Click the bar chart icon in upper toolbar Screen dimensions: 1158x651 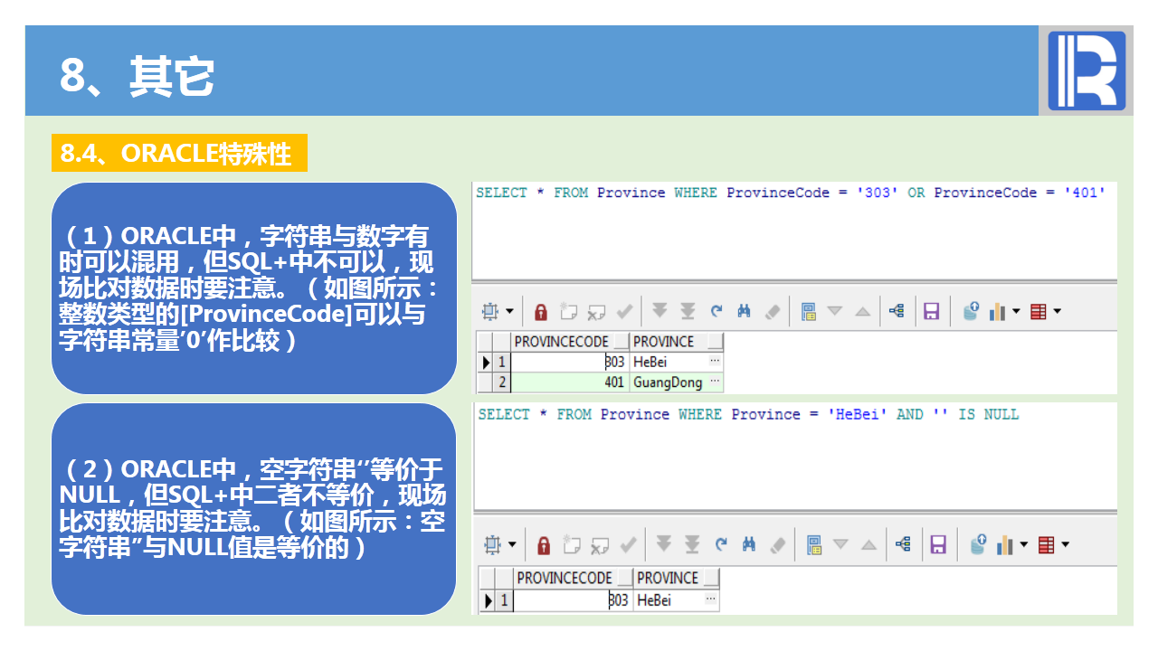[x=998, y=312]
